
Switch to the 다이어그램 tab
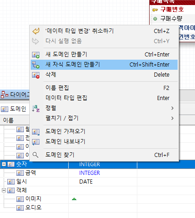[15, 95]
